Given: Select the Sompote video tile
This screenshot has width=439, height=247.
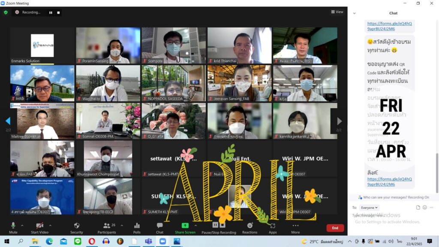Looking at the screenshot, I should 174,45.
